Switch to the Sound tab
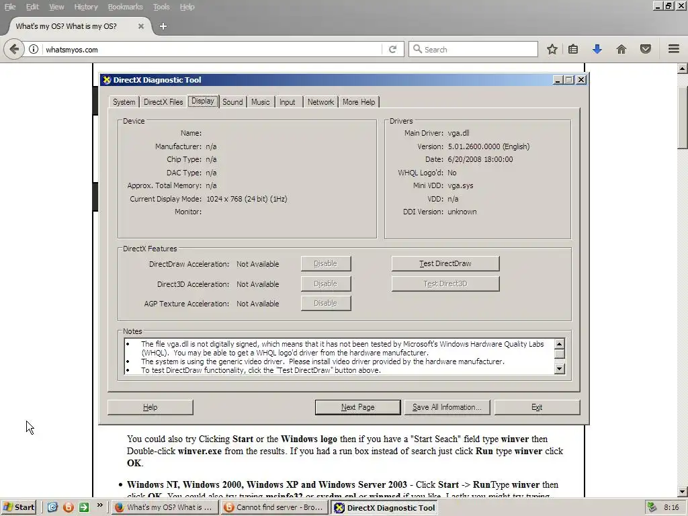Viewport: 688px width, 516px height. click(232, 102)
